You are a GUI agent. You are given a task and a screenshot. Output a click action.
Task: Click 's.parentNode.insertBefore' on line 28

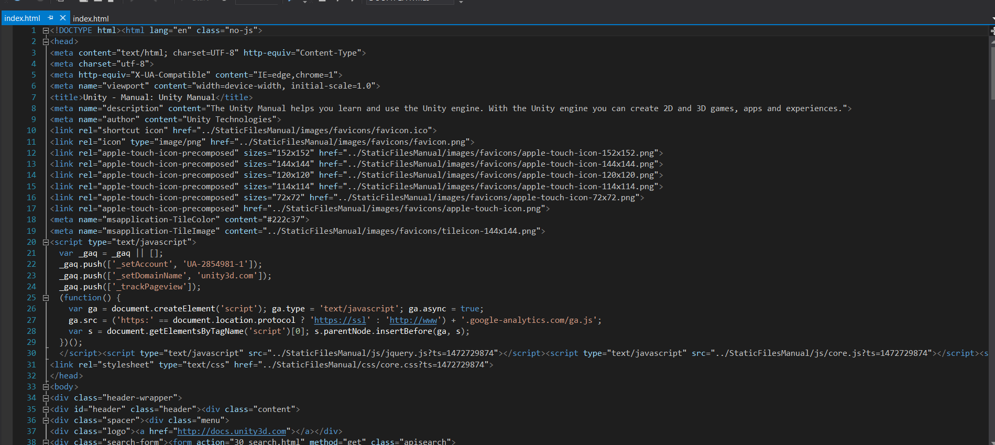[374, 331]
